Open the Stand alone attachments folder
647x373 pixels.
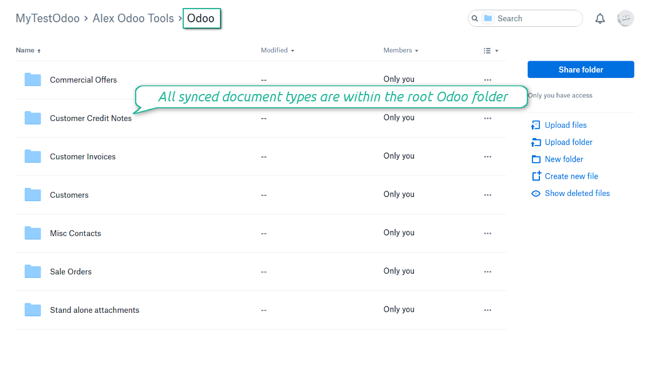pyautogui.click(x=94, y=310)
